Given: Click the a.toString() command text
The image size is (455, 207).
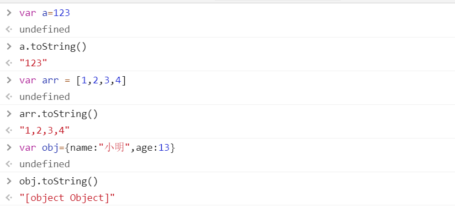Looking at the screenshot, I should 53,47.
